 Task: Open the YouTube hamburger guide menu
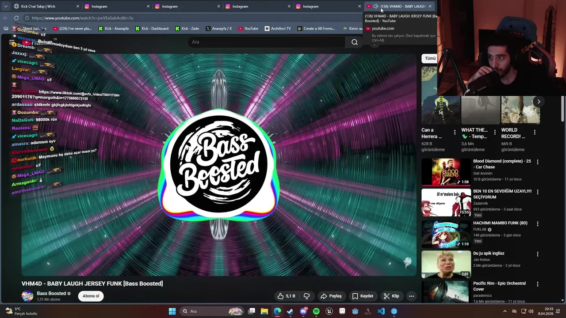11,42
